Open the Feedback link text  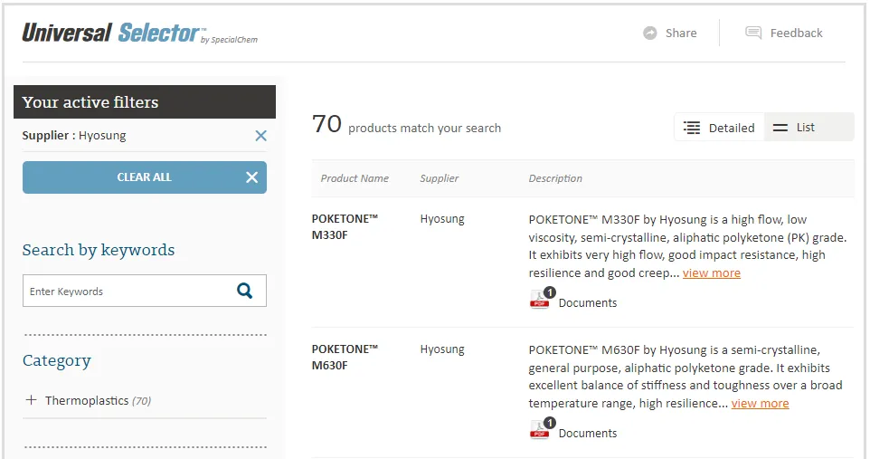pos(796,33)
